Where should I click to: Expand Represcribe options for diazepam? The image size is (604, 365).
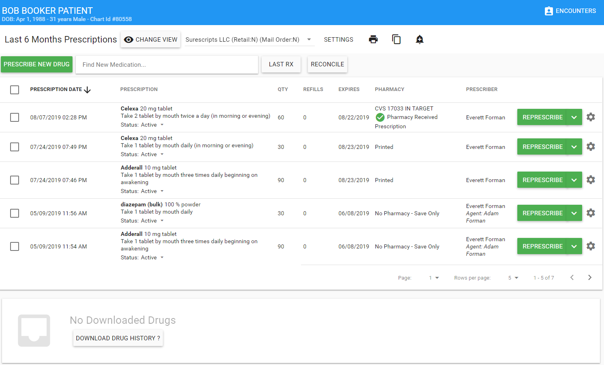574,213
